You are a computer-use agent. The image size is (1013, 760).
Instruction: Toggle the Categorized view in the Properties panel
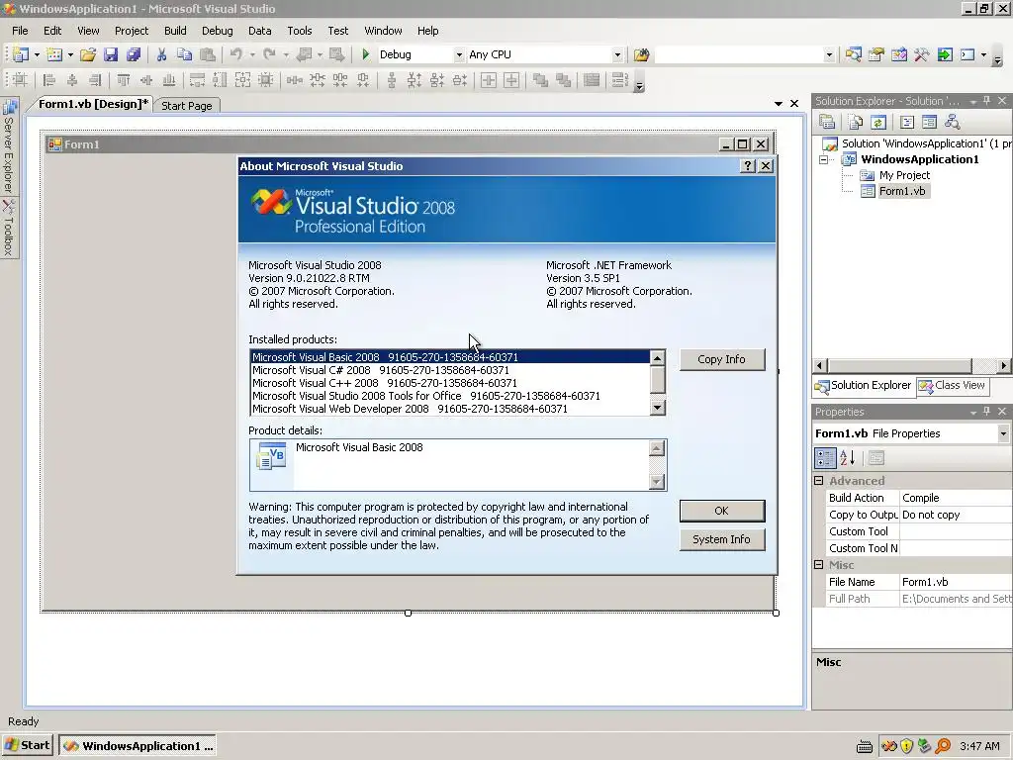pos(825,458)
